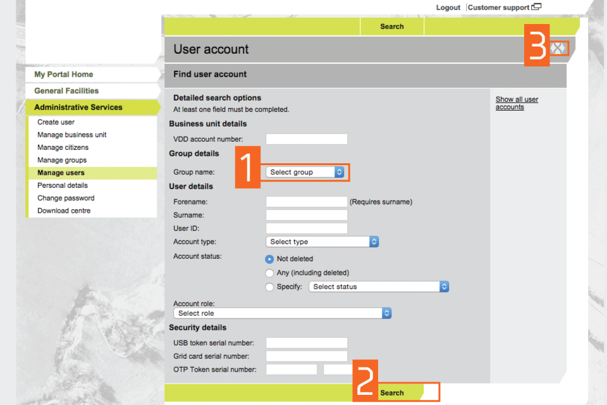Viewport: 607px width, 405px height.
Task: Open the My Portal Home menu
Action: click(63, 75)
